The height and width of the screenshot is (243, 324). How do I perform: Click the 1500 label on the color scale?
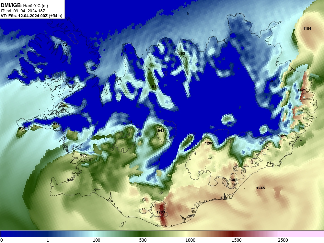(x=237, y=240)
